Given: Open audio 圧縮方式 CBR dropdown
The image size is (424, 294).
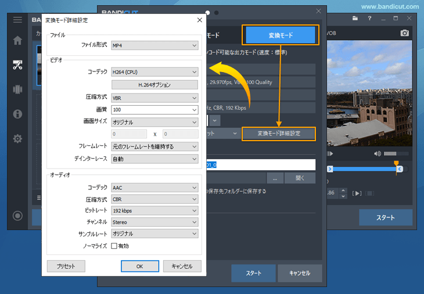Looking at the screenshot, I should (x=154, y=199).
